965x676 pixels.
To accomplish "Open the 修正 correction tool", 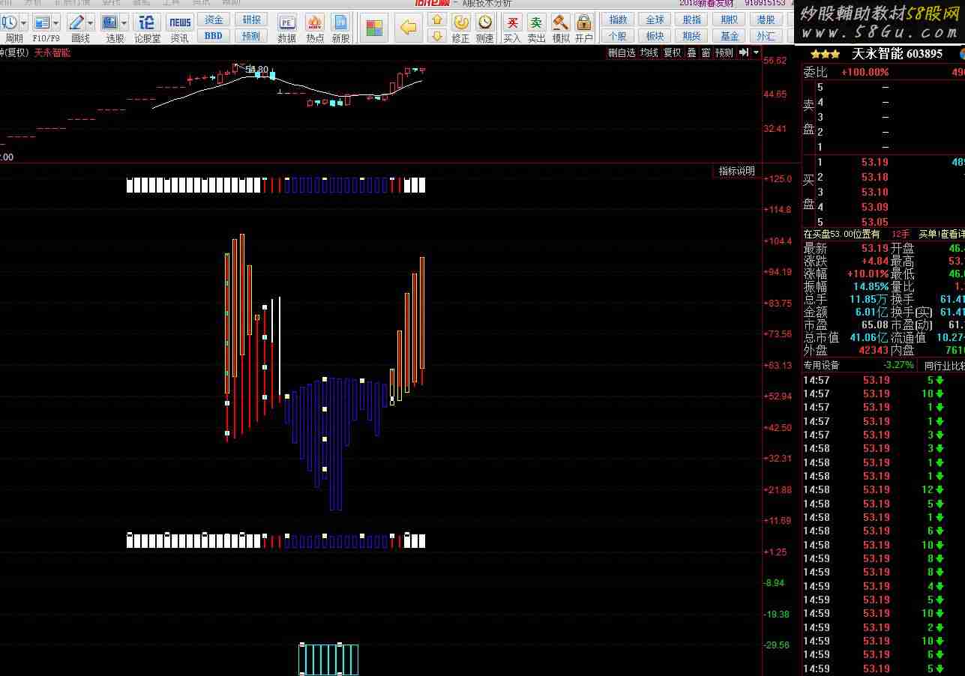I will (460, 28).
